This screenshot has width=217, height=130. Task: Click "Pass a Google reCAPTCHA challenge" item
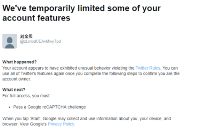tap(50, 107)
